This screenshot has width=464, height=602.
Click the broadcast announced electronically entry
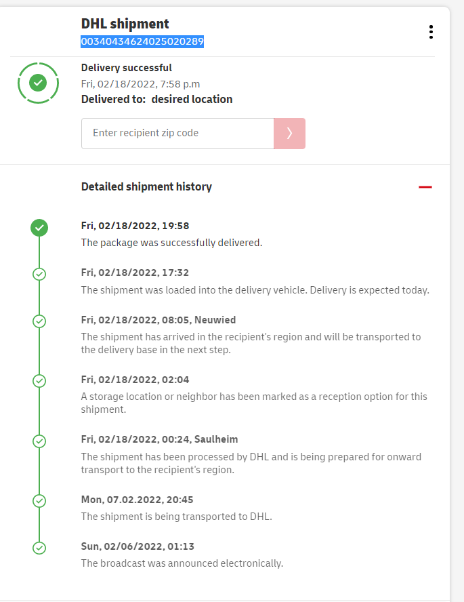pyautogui.click(x=182, y=563)
